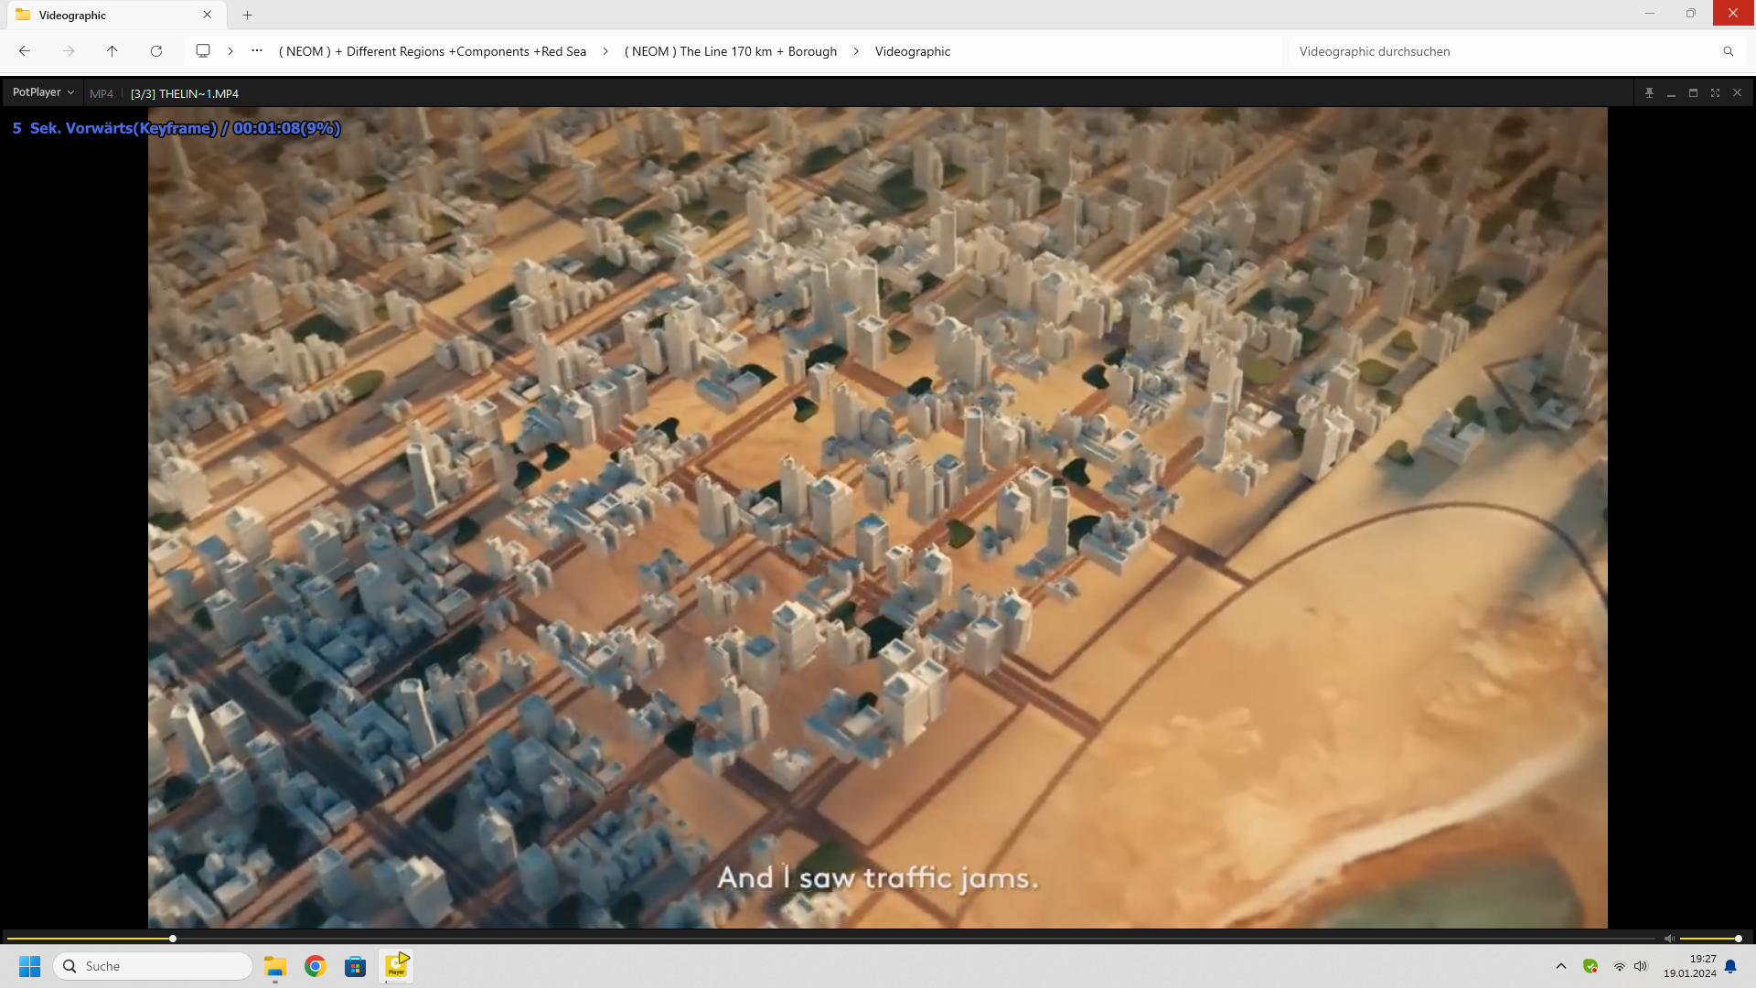Image resolution: width=1756 pixels, height=988 pixels.
Task: Close the Videographic tab
Action: (208, 15)
